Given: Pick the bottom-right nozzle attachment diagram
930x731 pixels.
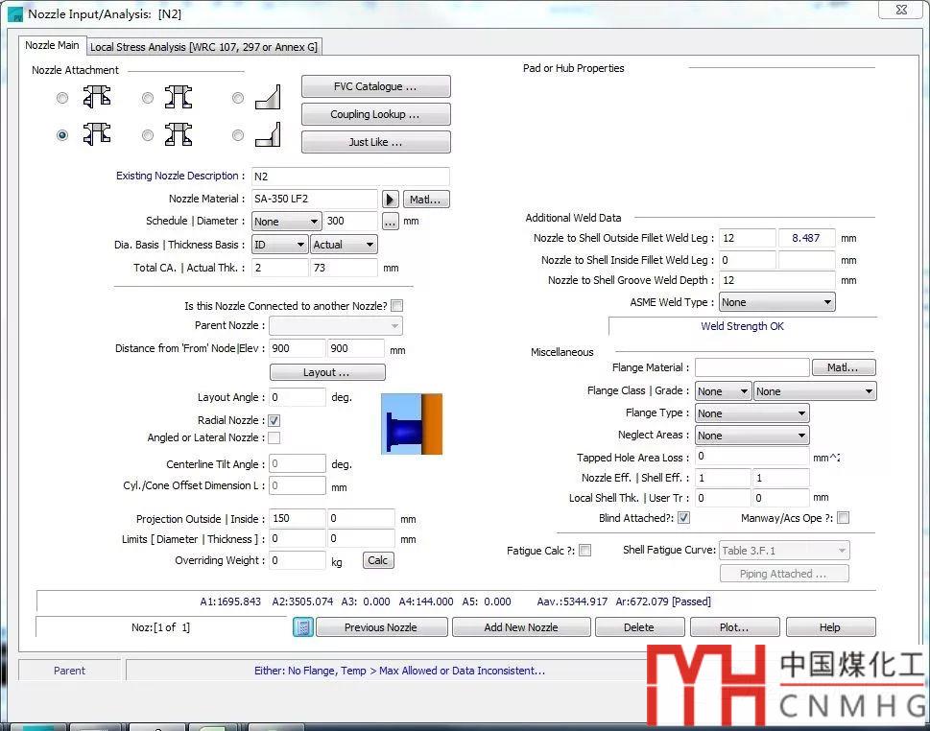Looking at the screenshot, I should (267, 135).
